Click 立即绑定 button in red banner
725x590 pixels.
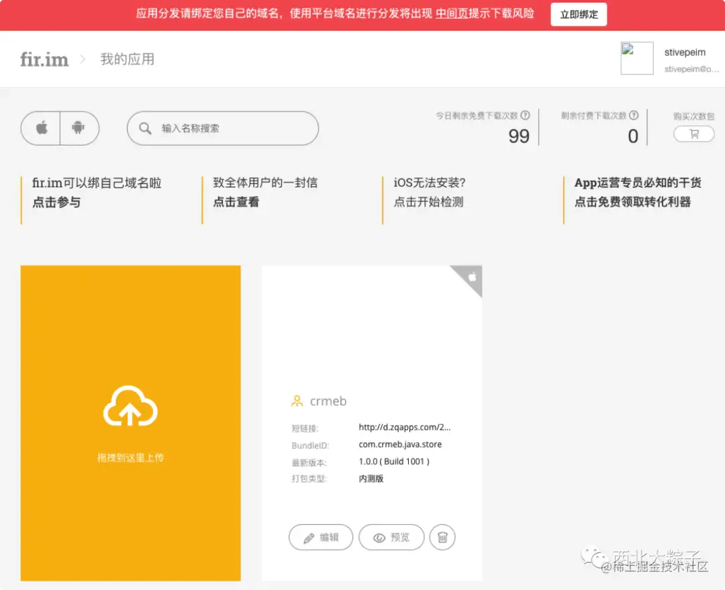pos(579,14)
